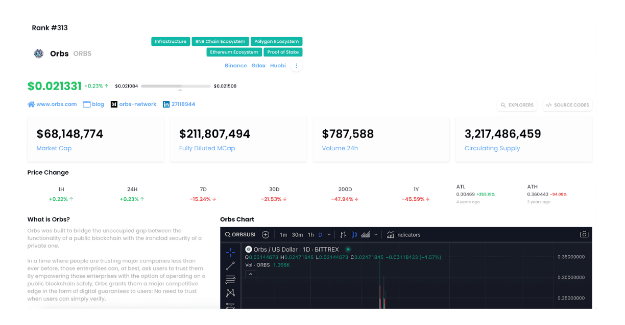Click the Indicators chart icon

(x=390, y=235)
